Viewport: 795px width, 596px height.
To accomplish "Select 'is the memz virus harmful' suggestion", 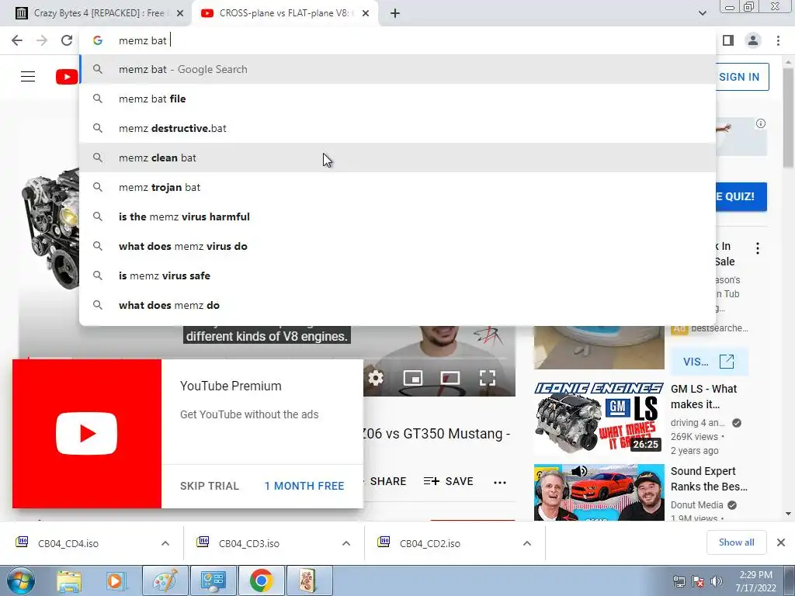I will (398, 217).
